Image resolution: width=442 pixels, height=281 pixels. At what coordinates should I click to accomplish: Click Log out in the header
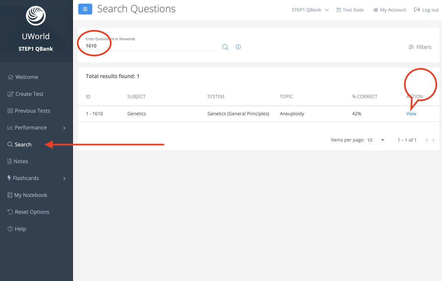[x=427, y=10]
